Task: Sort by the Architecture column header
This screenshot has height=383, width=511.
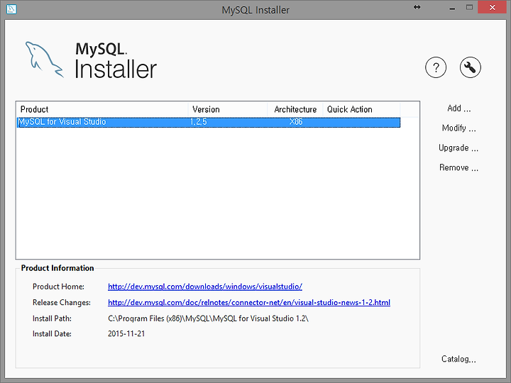Action: click(295, 109)
